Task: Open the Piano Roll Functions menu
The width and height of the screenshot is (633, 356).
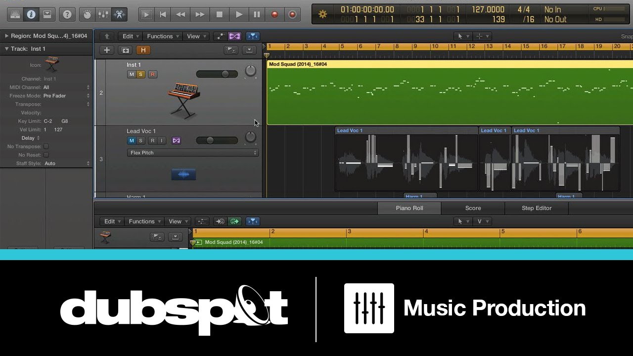Action: pos(144,222)
